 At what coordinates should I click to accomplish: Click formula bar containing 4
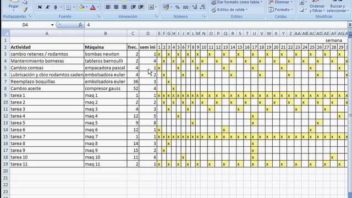tap(216, 25)
